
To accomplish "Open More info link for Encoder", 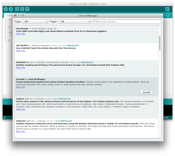I will point(21,87).
